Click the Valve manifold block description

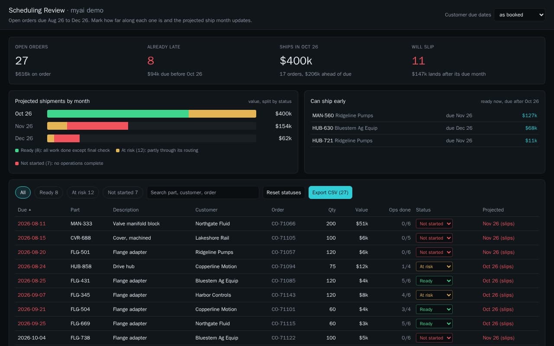pyautogui.click(x=136, y=224)
